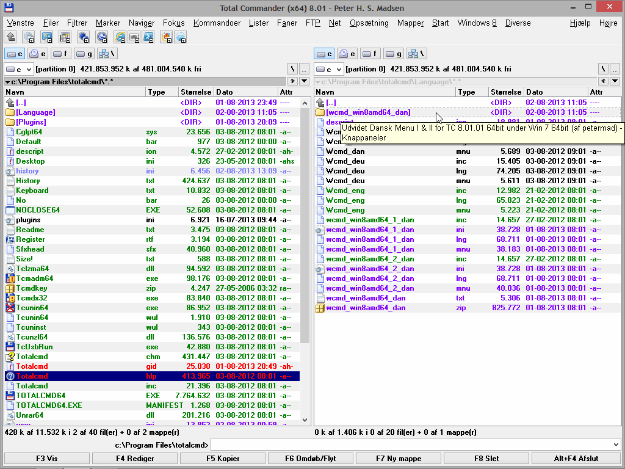Click the F8 Slet button
This screenshot has height=469, width=625.
[x=486, y=458]
